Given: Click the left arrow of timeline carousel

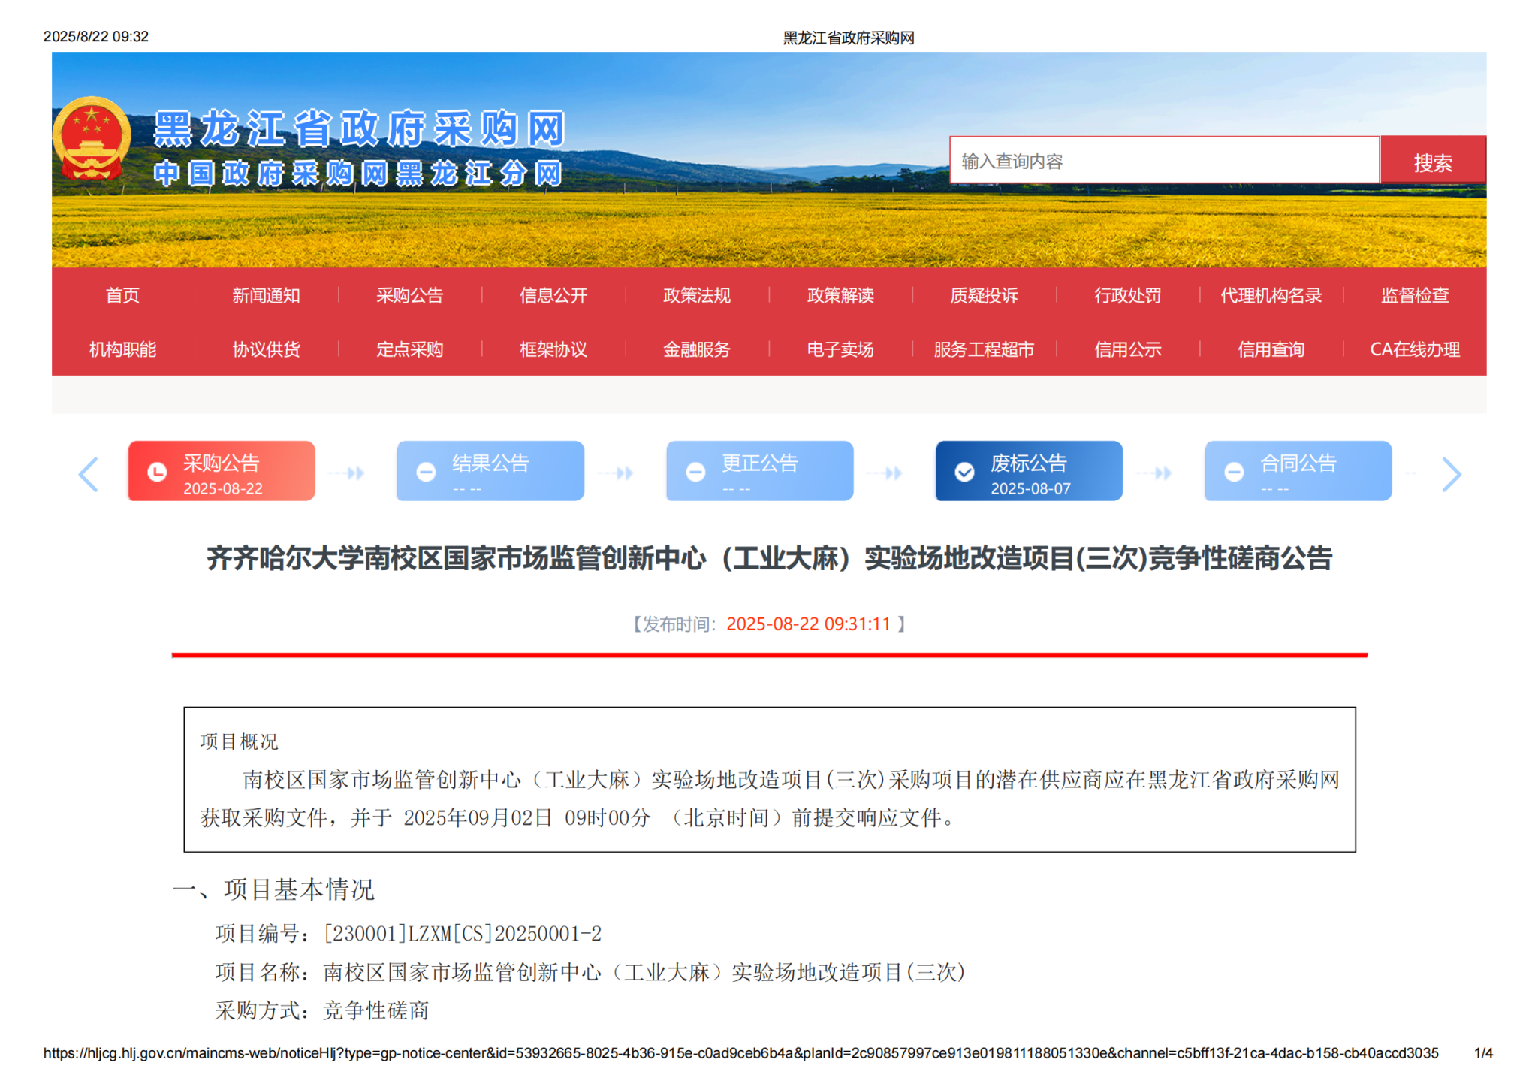Looking at the screenshot, I should [x=89, y=474].
